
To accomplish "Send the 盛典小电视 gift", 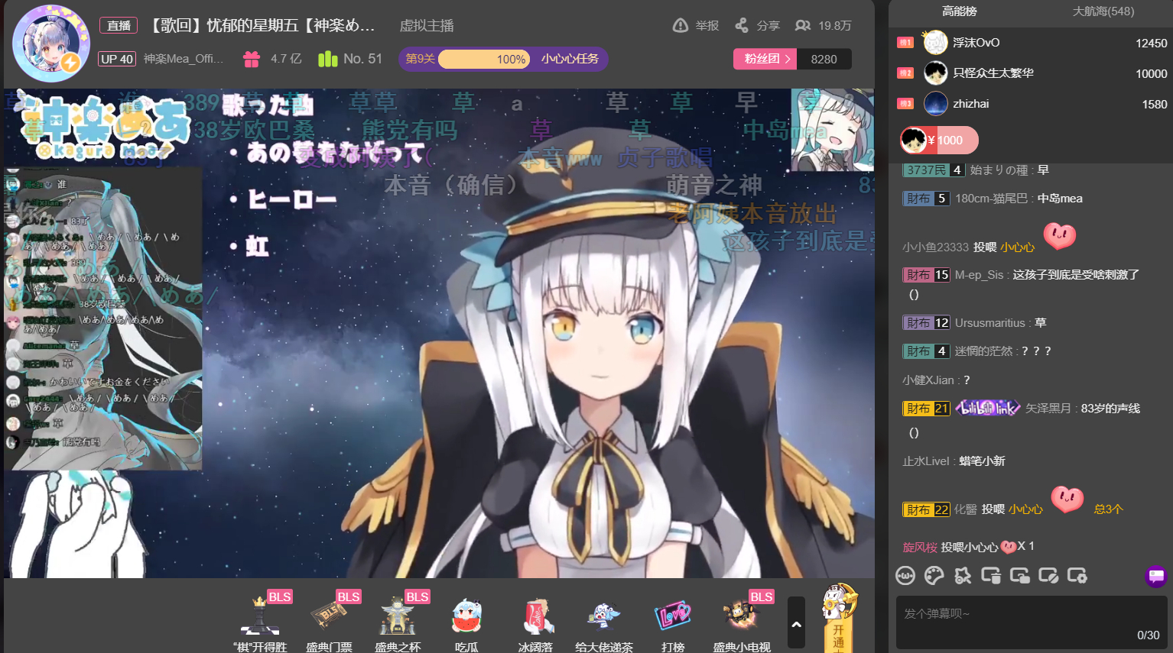I will point(742,622).
